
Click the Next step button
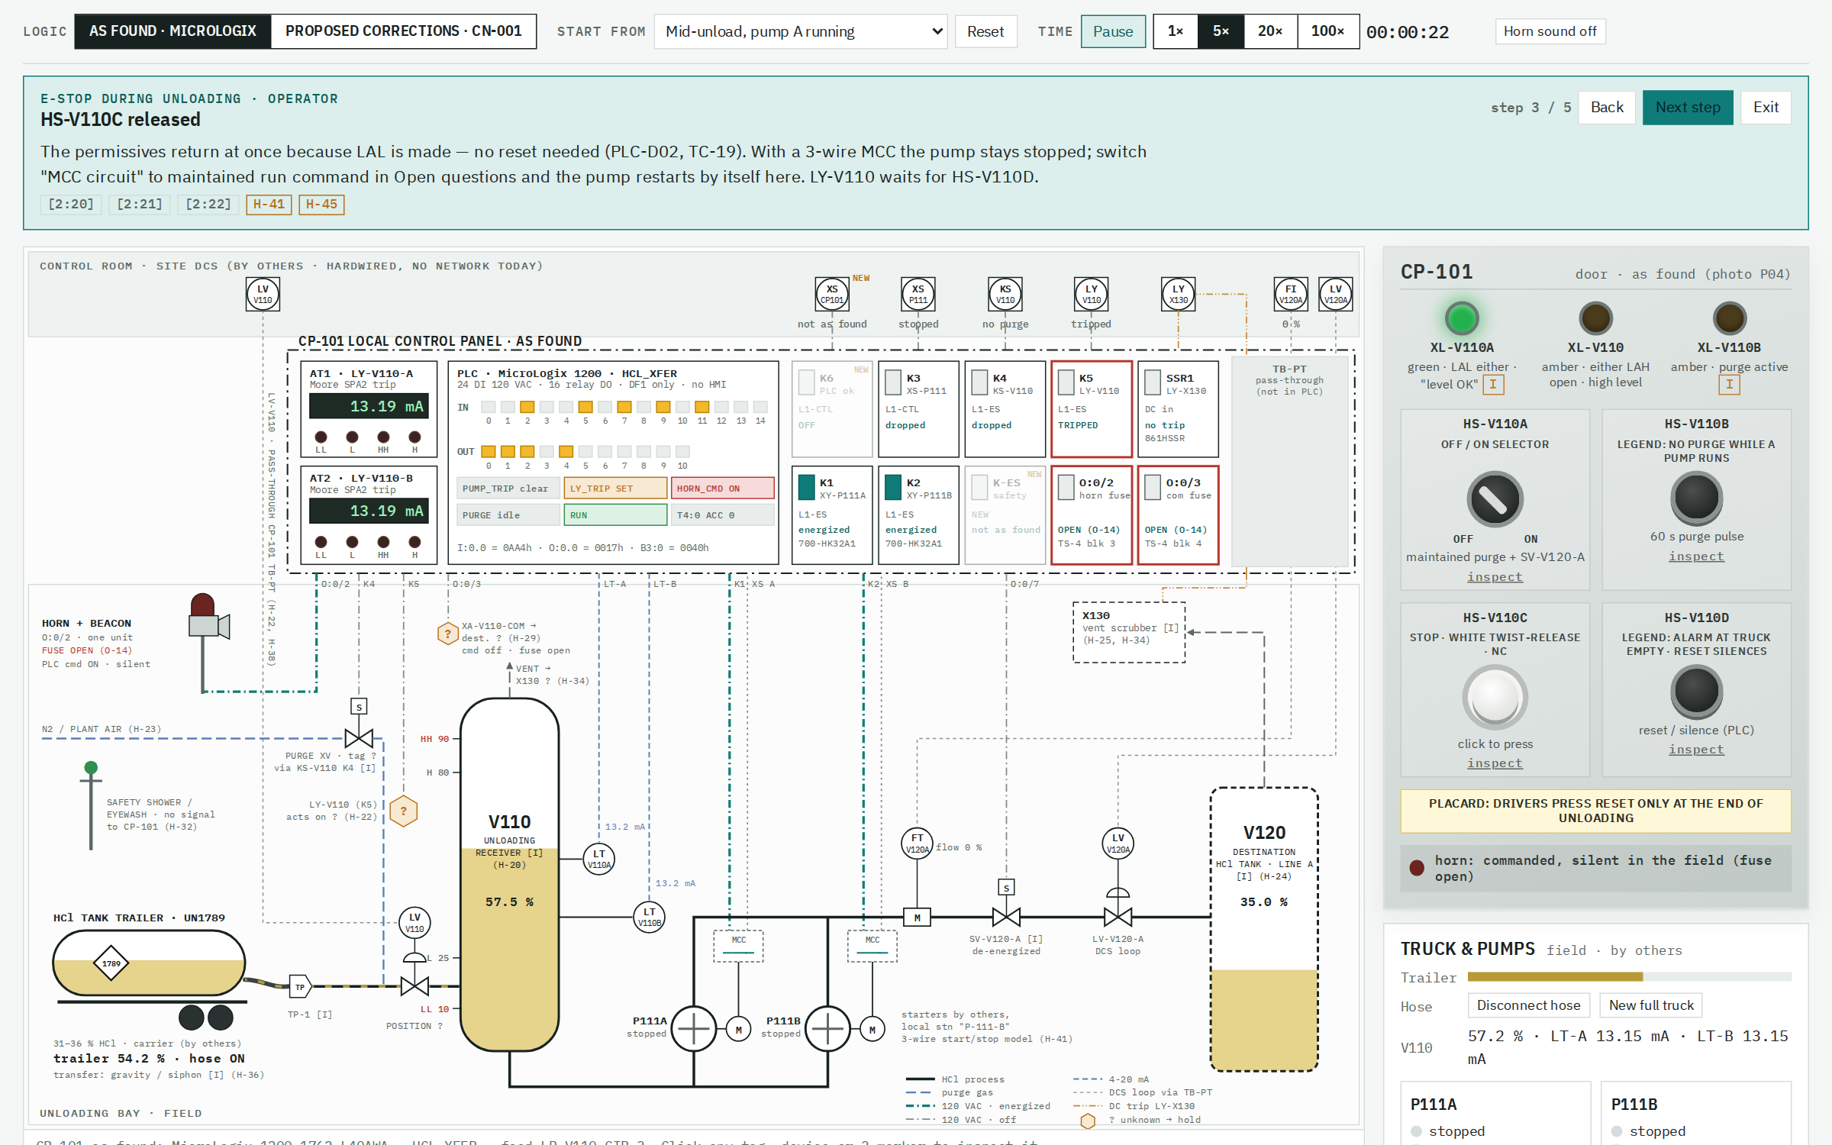pos(1688,108)
